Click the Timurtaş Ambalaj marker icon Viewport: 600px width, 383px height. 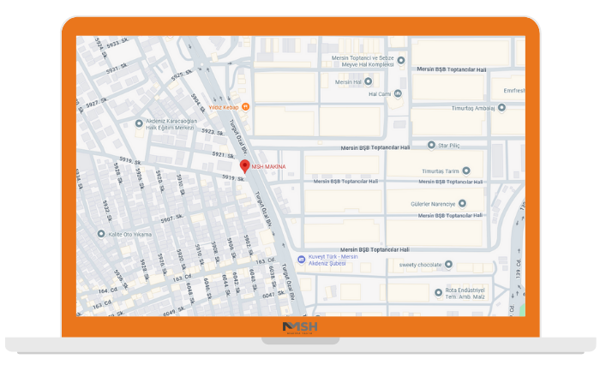pyautogui.click(x=501, y=108)
